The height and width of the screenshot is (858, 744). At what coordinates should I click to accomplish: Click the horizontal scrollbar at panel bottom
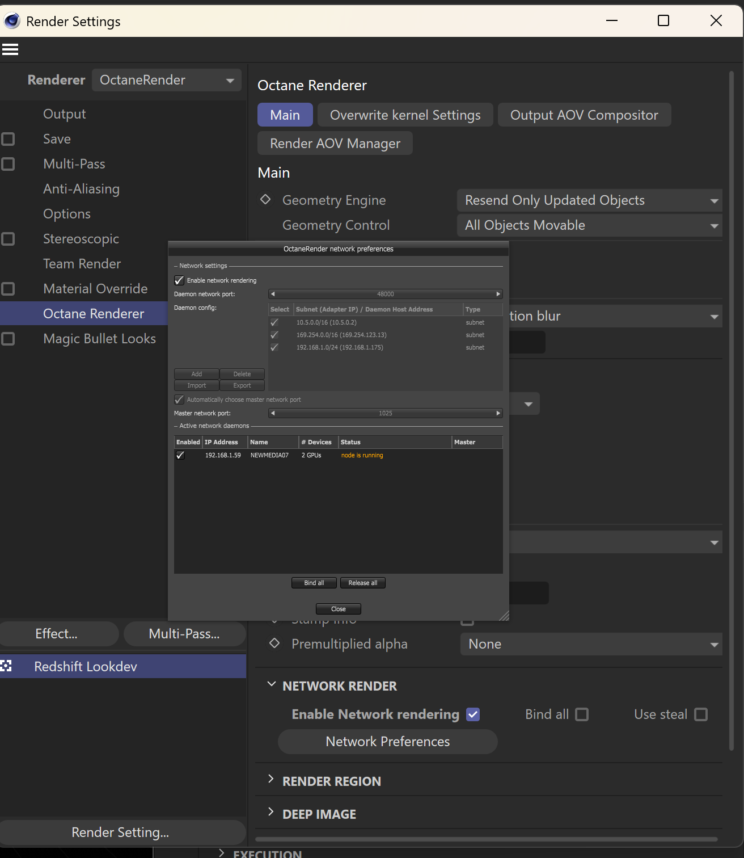point(487,839)
